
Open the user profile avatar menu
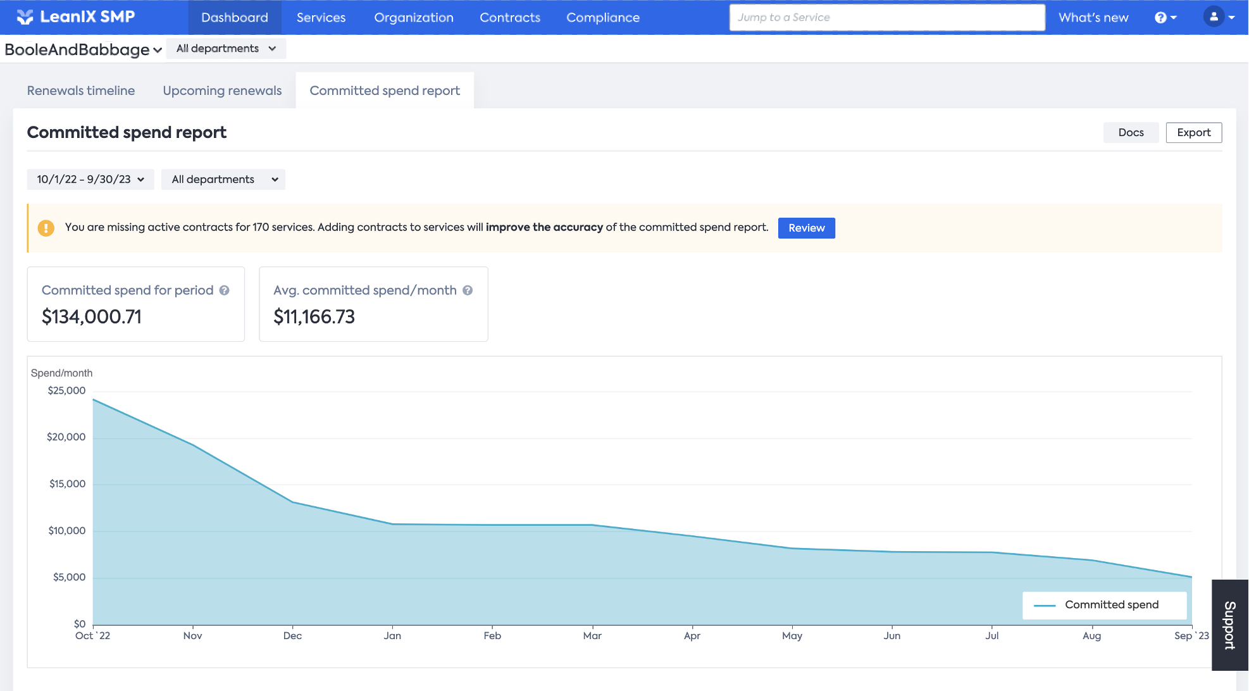[1218, 17]
